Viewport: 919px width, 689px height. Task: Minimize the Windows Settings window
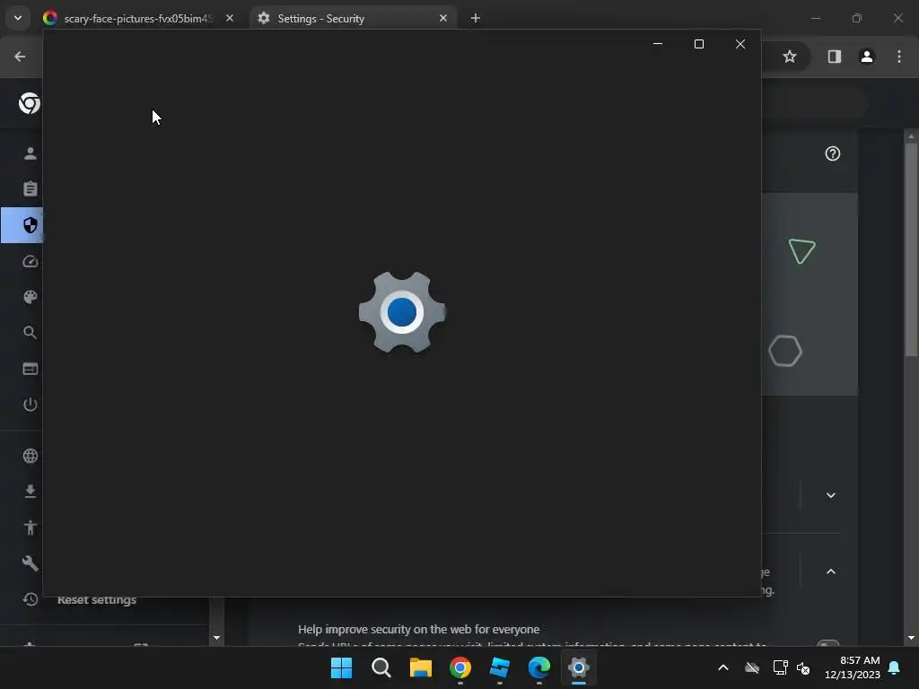tap(658, 44)
